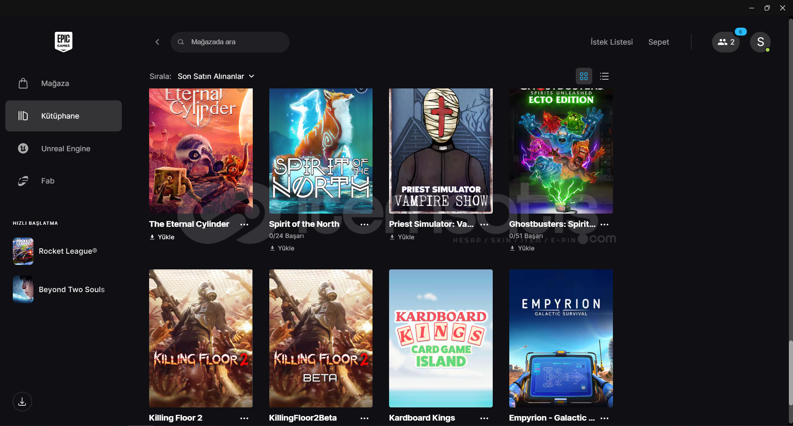Click the Kardboard Kings title

[422, 418]
